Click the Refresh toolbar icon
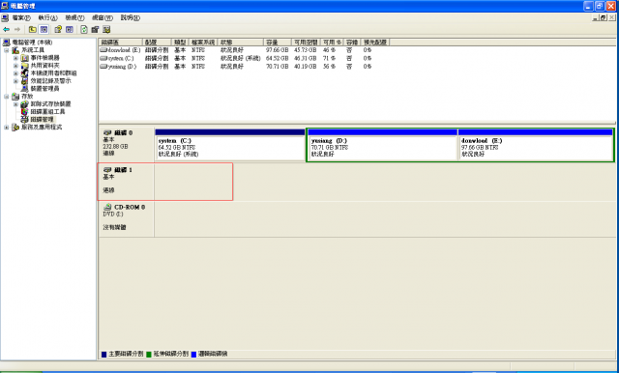Image resolution: width=619 pixels, height=373 pixels. [x=84, y=30]
